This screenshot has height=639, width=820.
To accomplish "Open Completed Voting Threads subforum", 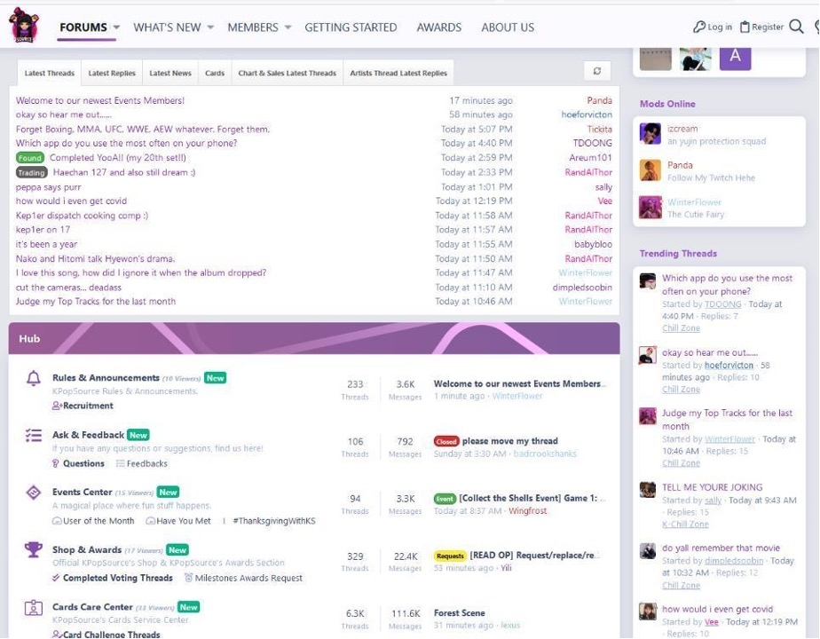I will [x=118, y=578].
